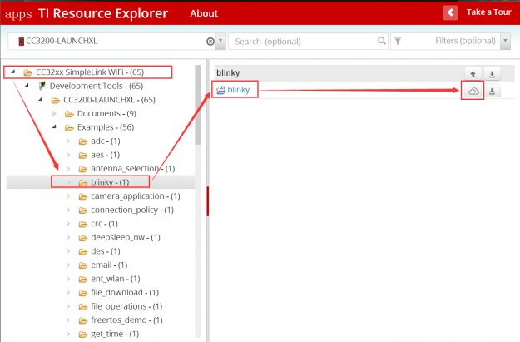
Task: Click the get_time folder icon
Action: pos(83,335)
